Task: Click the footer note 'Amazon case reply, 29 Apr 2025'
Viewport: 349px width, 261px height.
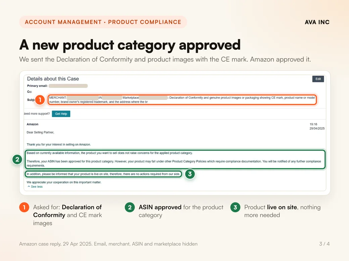Action: tap(108, 244)
